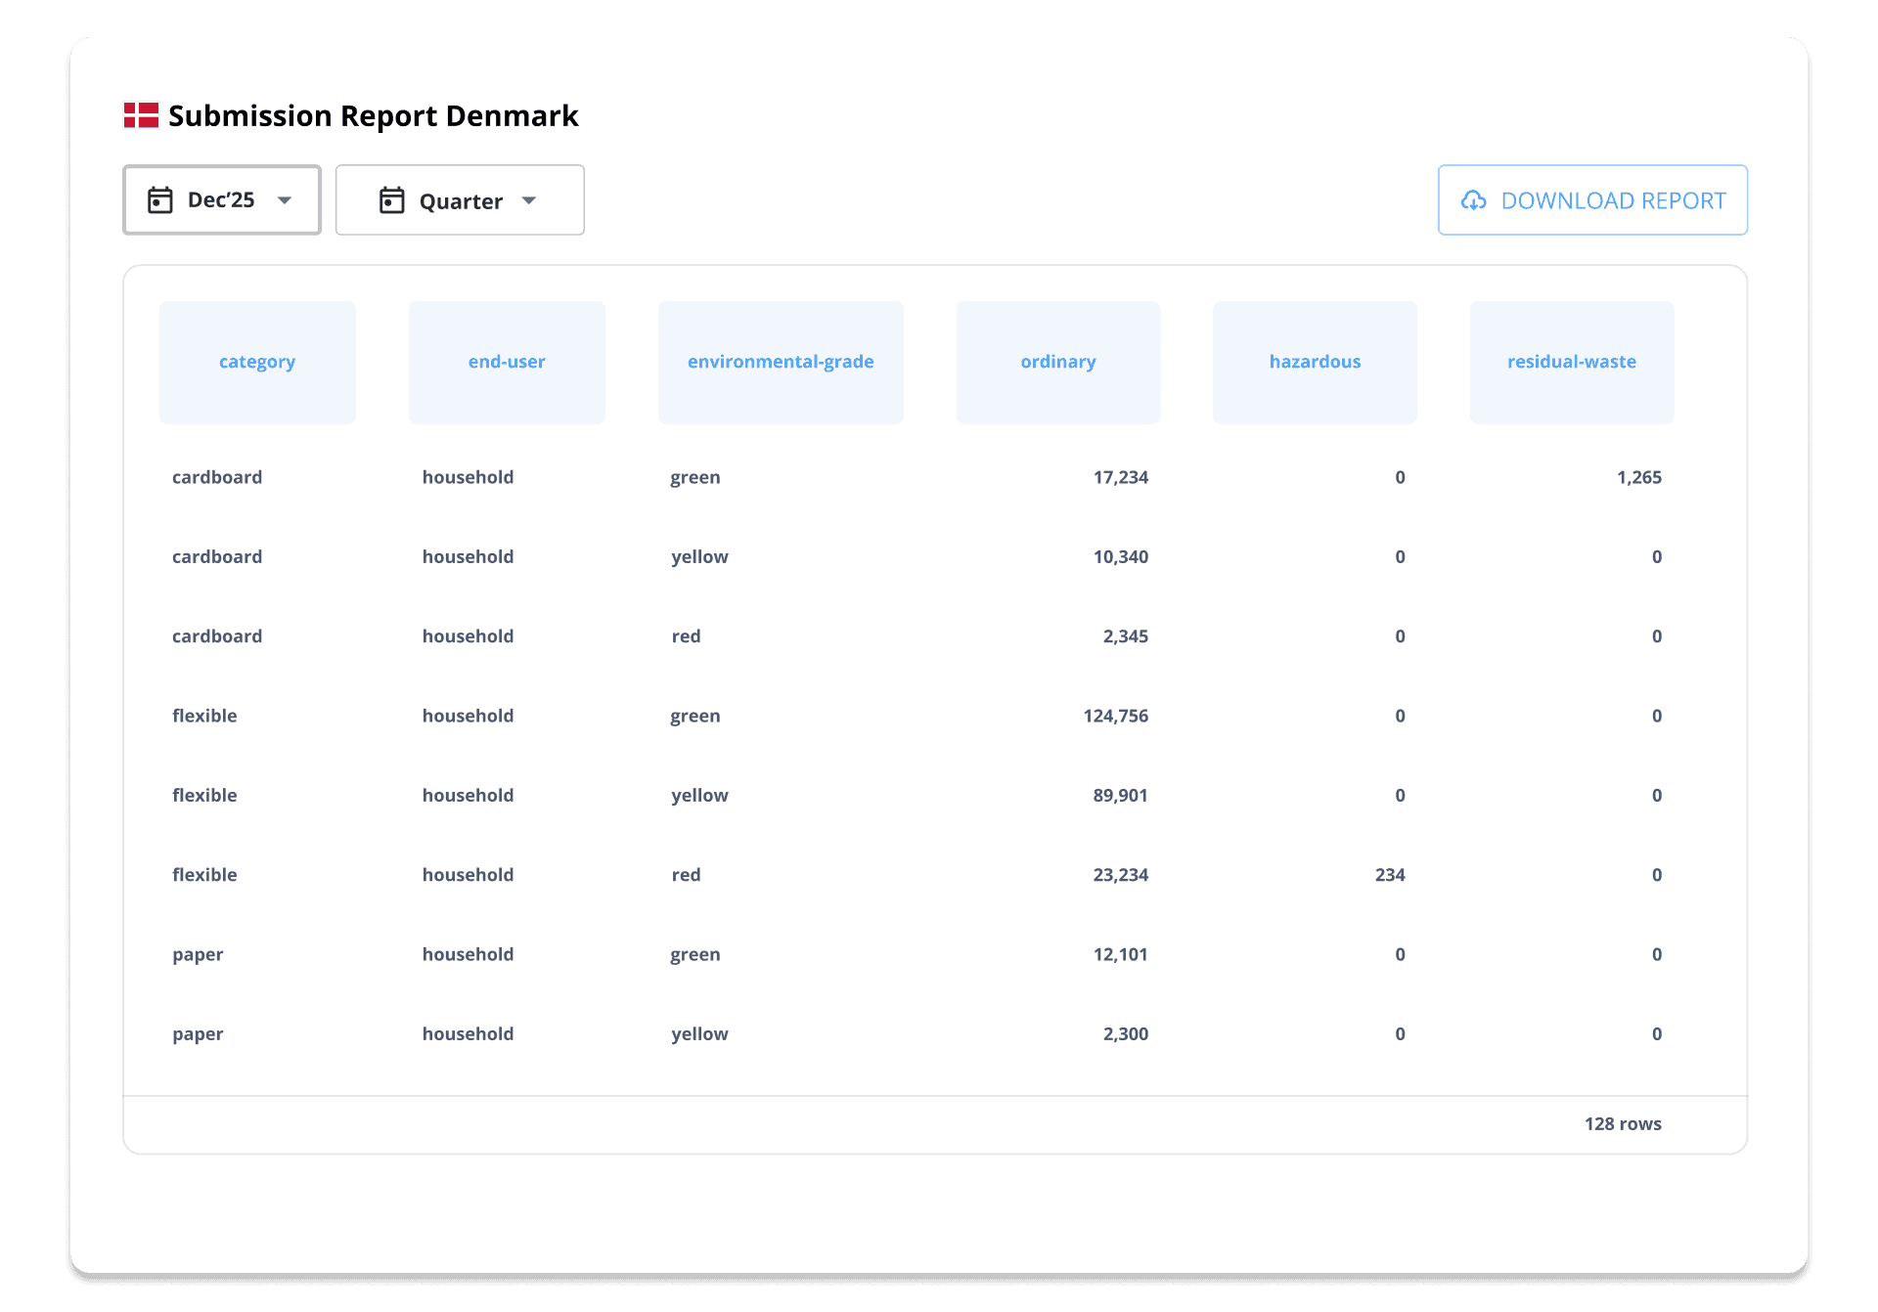Select the environmental-grade column header

781,362
